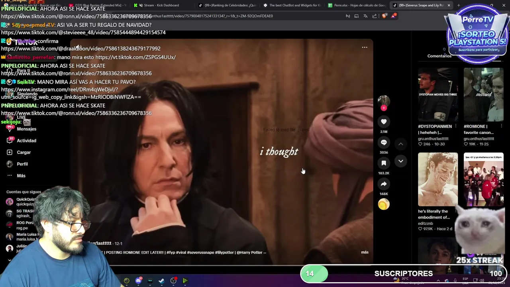
Task: Click the gru.enthus1astttt name under #DYSTOPIANMEN
Action: pyautogui.click(x=433, y=139)
